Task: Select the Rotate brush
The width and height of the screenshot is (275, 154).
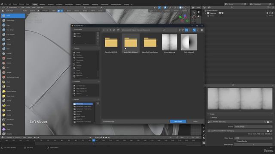Action: pos(13,115)
